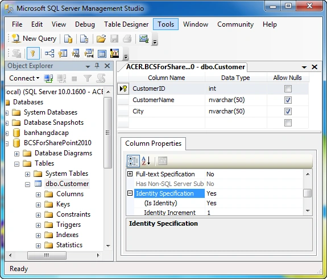
Task: Expand the Keys folder
Action: 38,205
